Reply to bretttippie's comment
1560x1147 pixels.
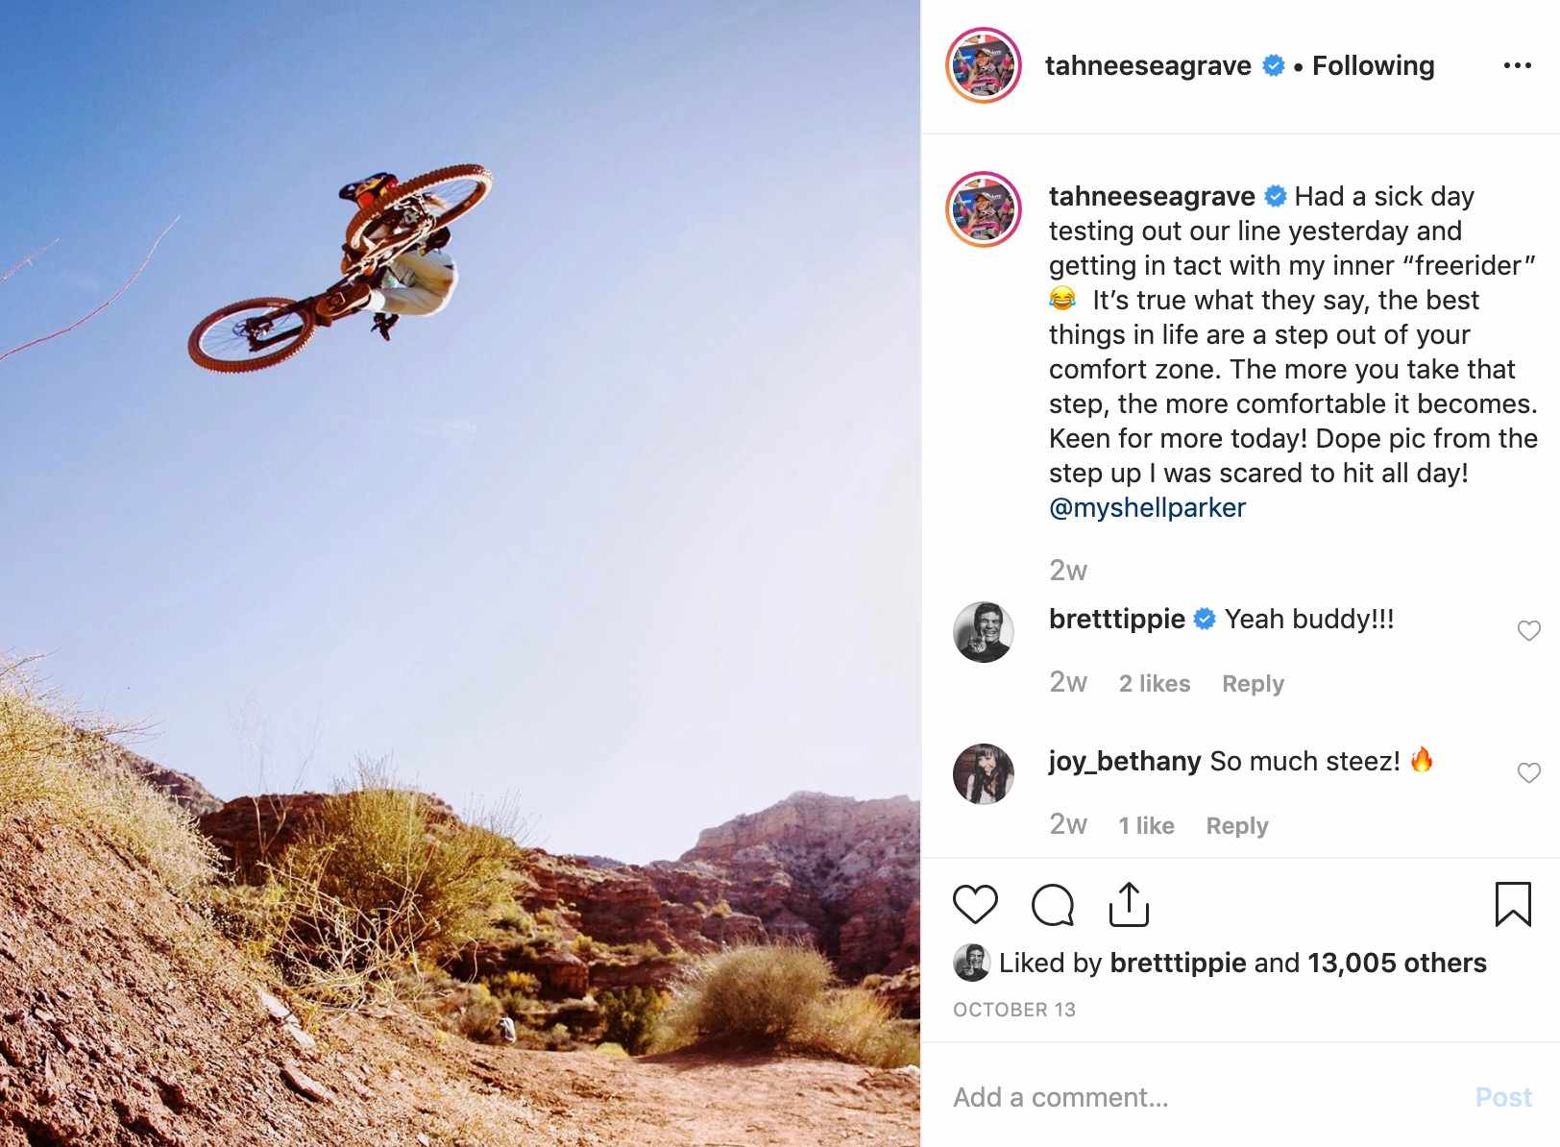tap(1253, 683)
